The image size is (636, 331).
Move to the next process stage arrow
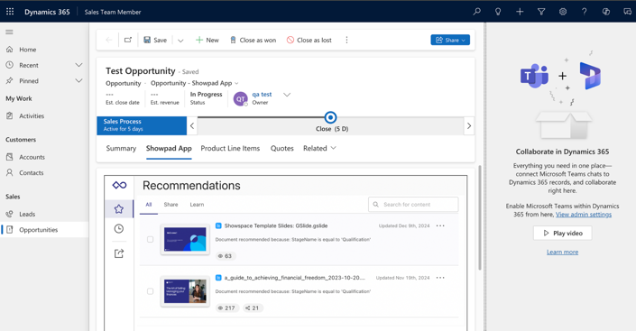click(x=469, y=125)
